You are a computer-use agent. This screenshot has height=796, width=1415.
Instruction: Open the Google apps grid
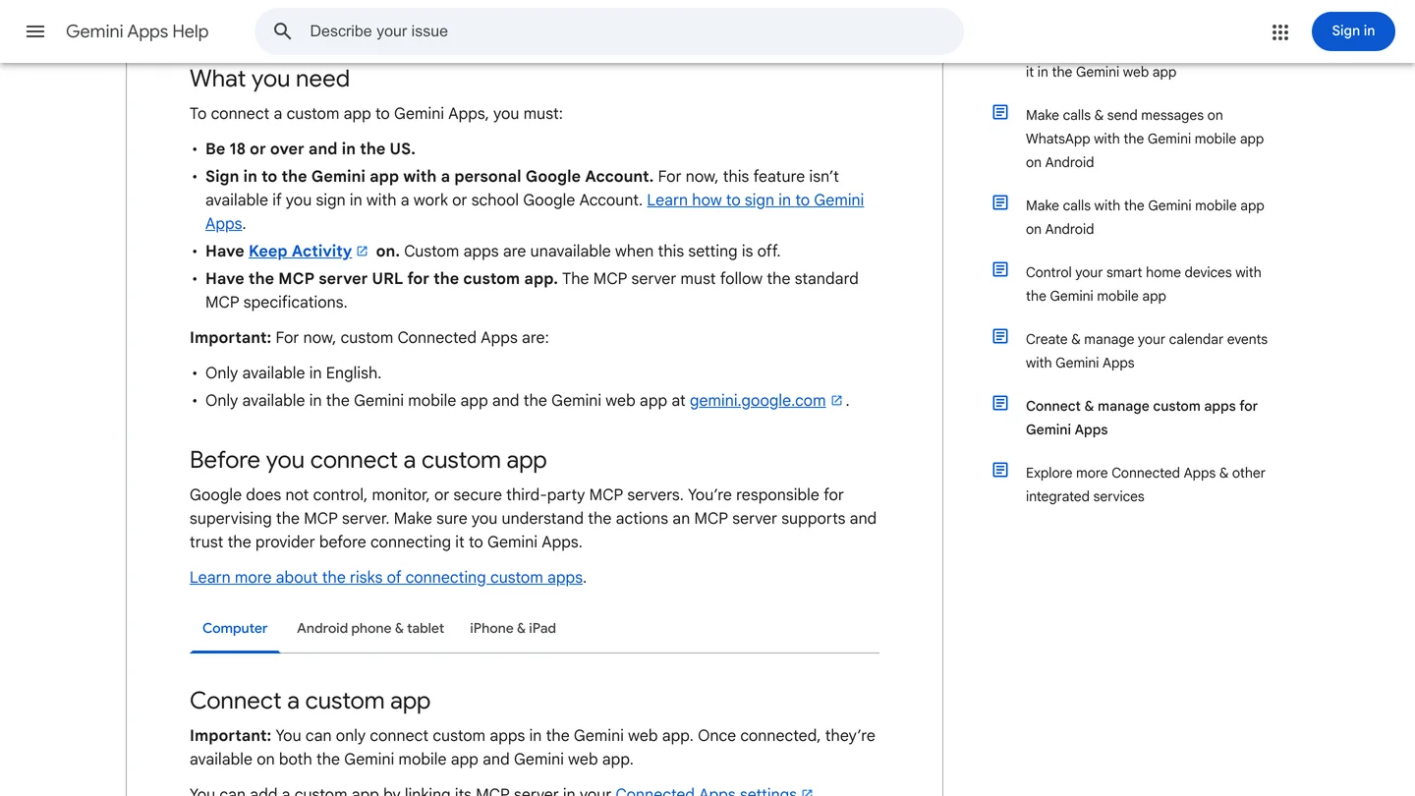(x=1280, y=31)
